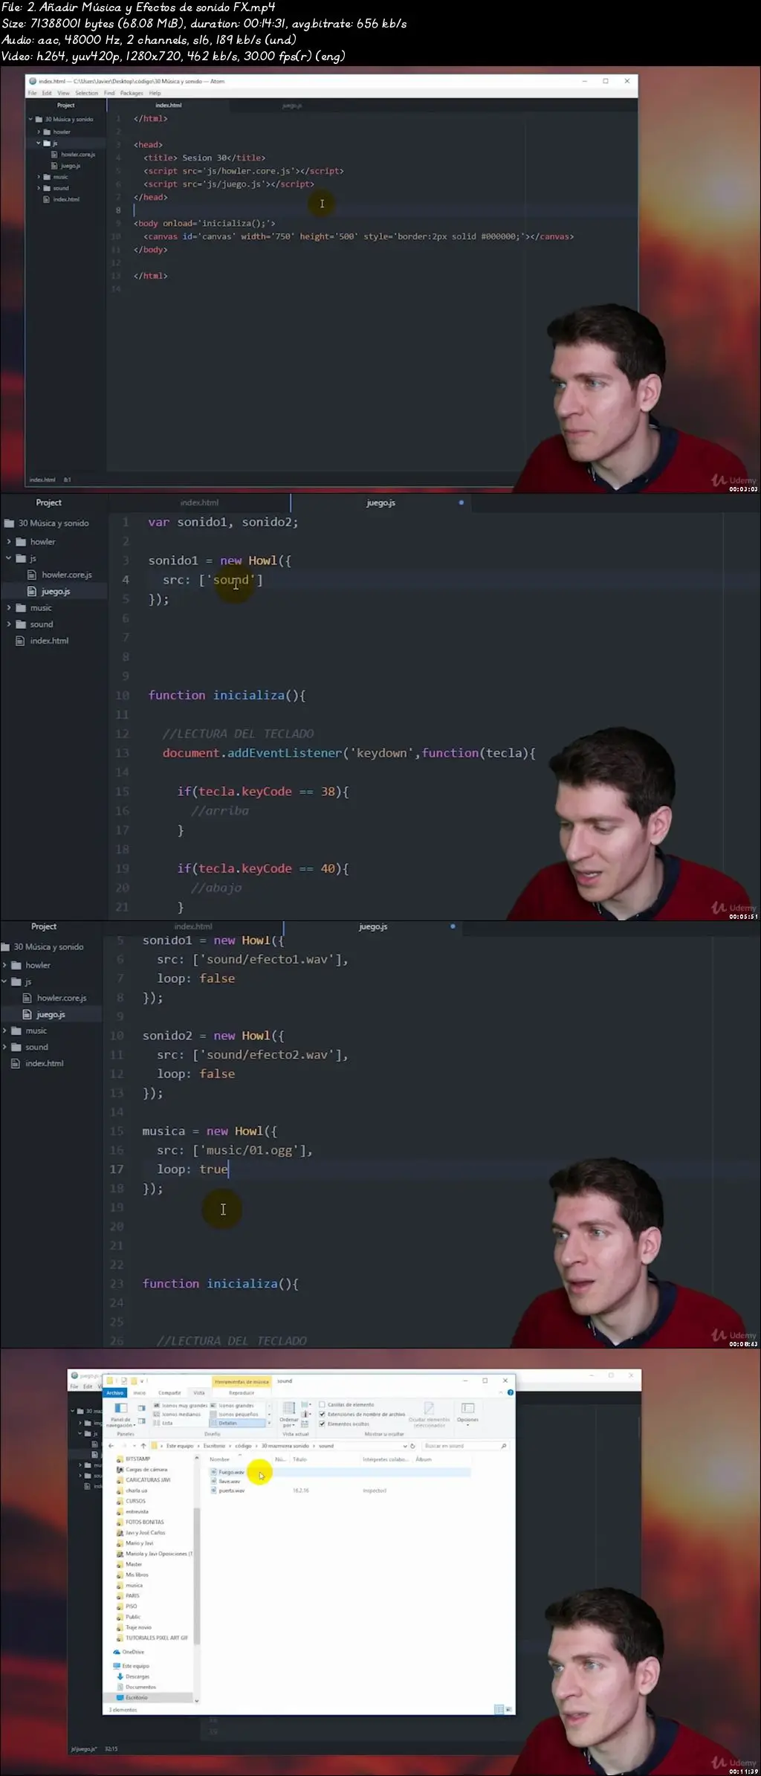The image size is (761, 1776).
Task: Click the juego.js file icon in the second frame
Action: 32,592
